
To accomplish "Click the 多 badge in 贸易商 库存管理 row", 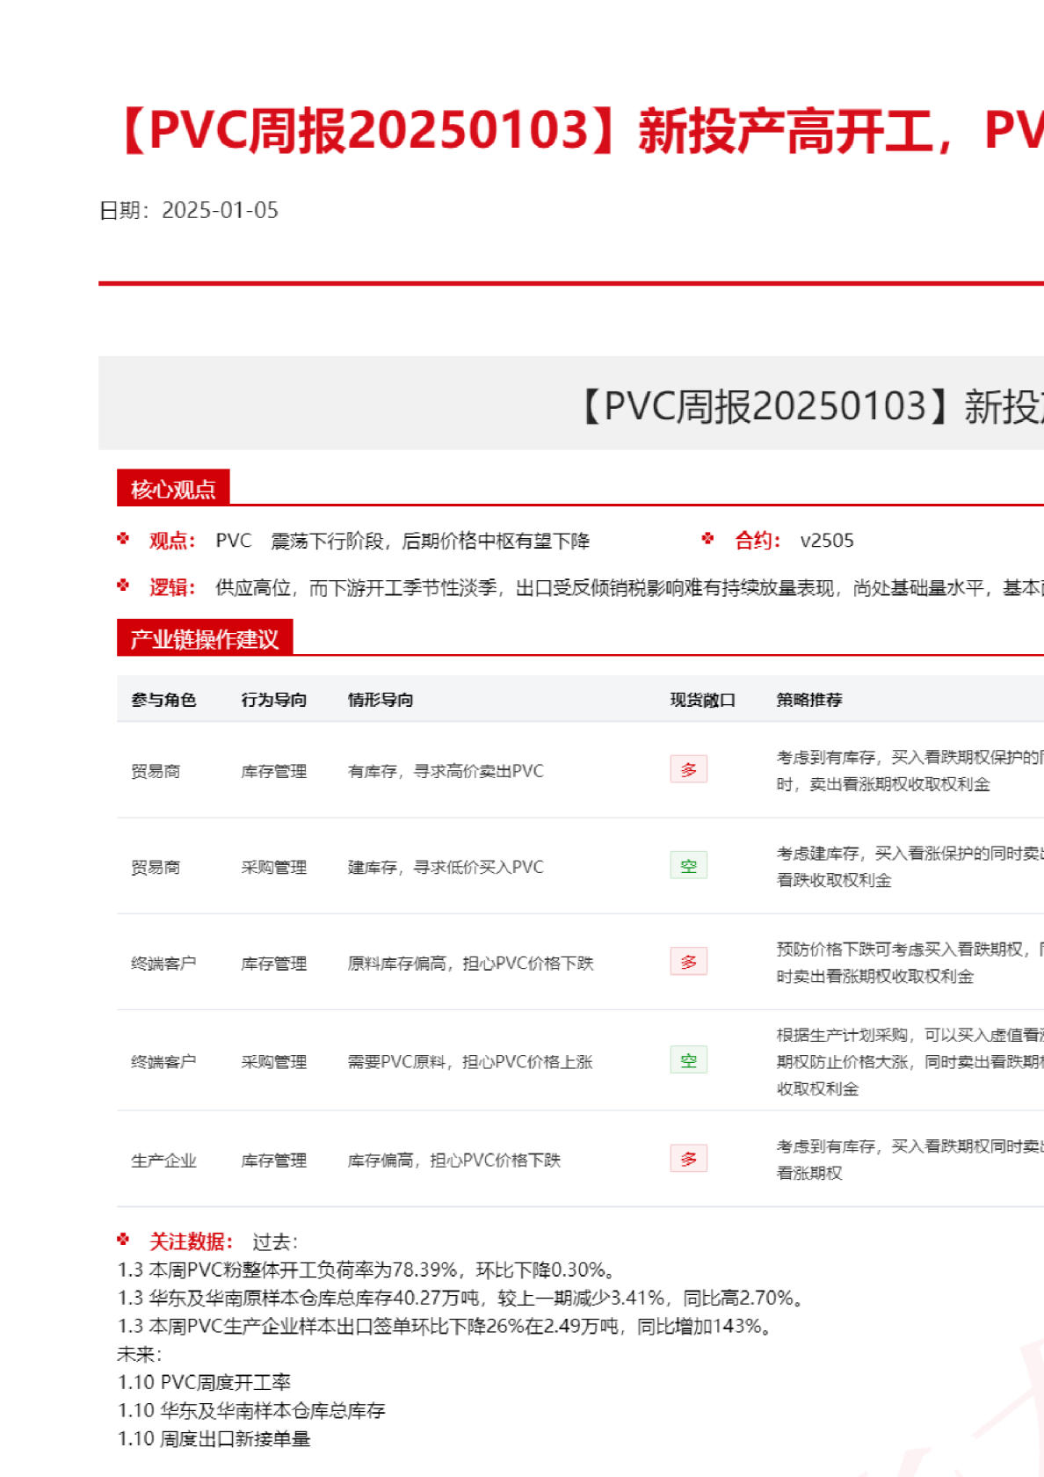I will 688,769.
